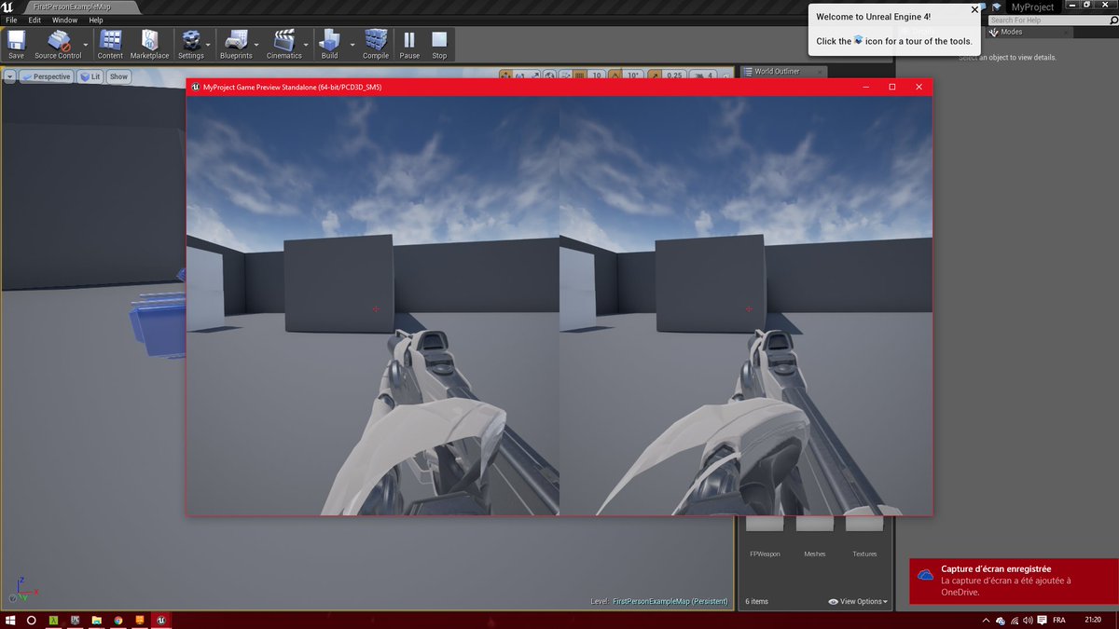Open the Lit view mode dropdown
Image resolution: width=1119 pixels, height=629 pixels.
coord(90,76)
